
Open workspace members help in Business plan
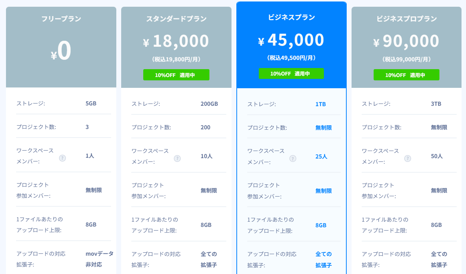[293, 158]
